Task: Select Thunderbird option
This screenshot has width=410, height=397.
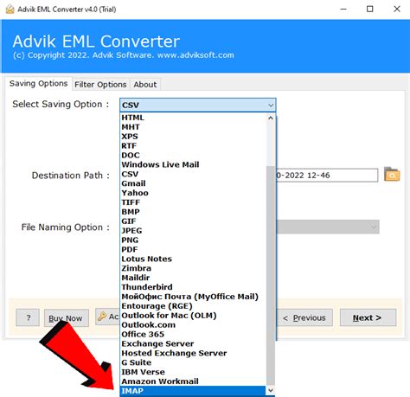Action: (193, 287)
